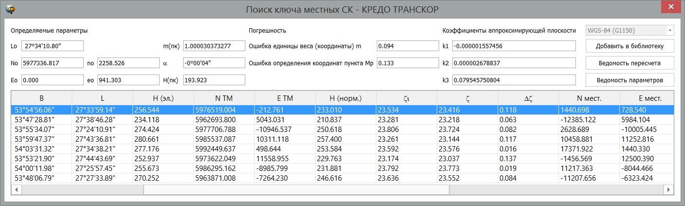Click the Mp error field 0.133
This screenshot has height=206, width=685.
pos(408,63)
